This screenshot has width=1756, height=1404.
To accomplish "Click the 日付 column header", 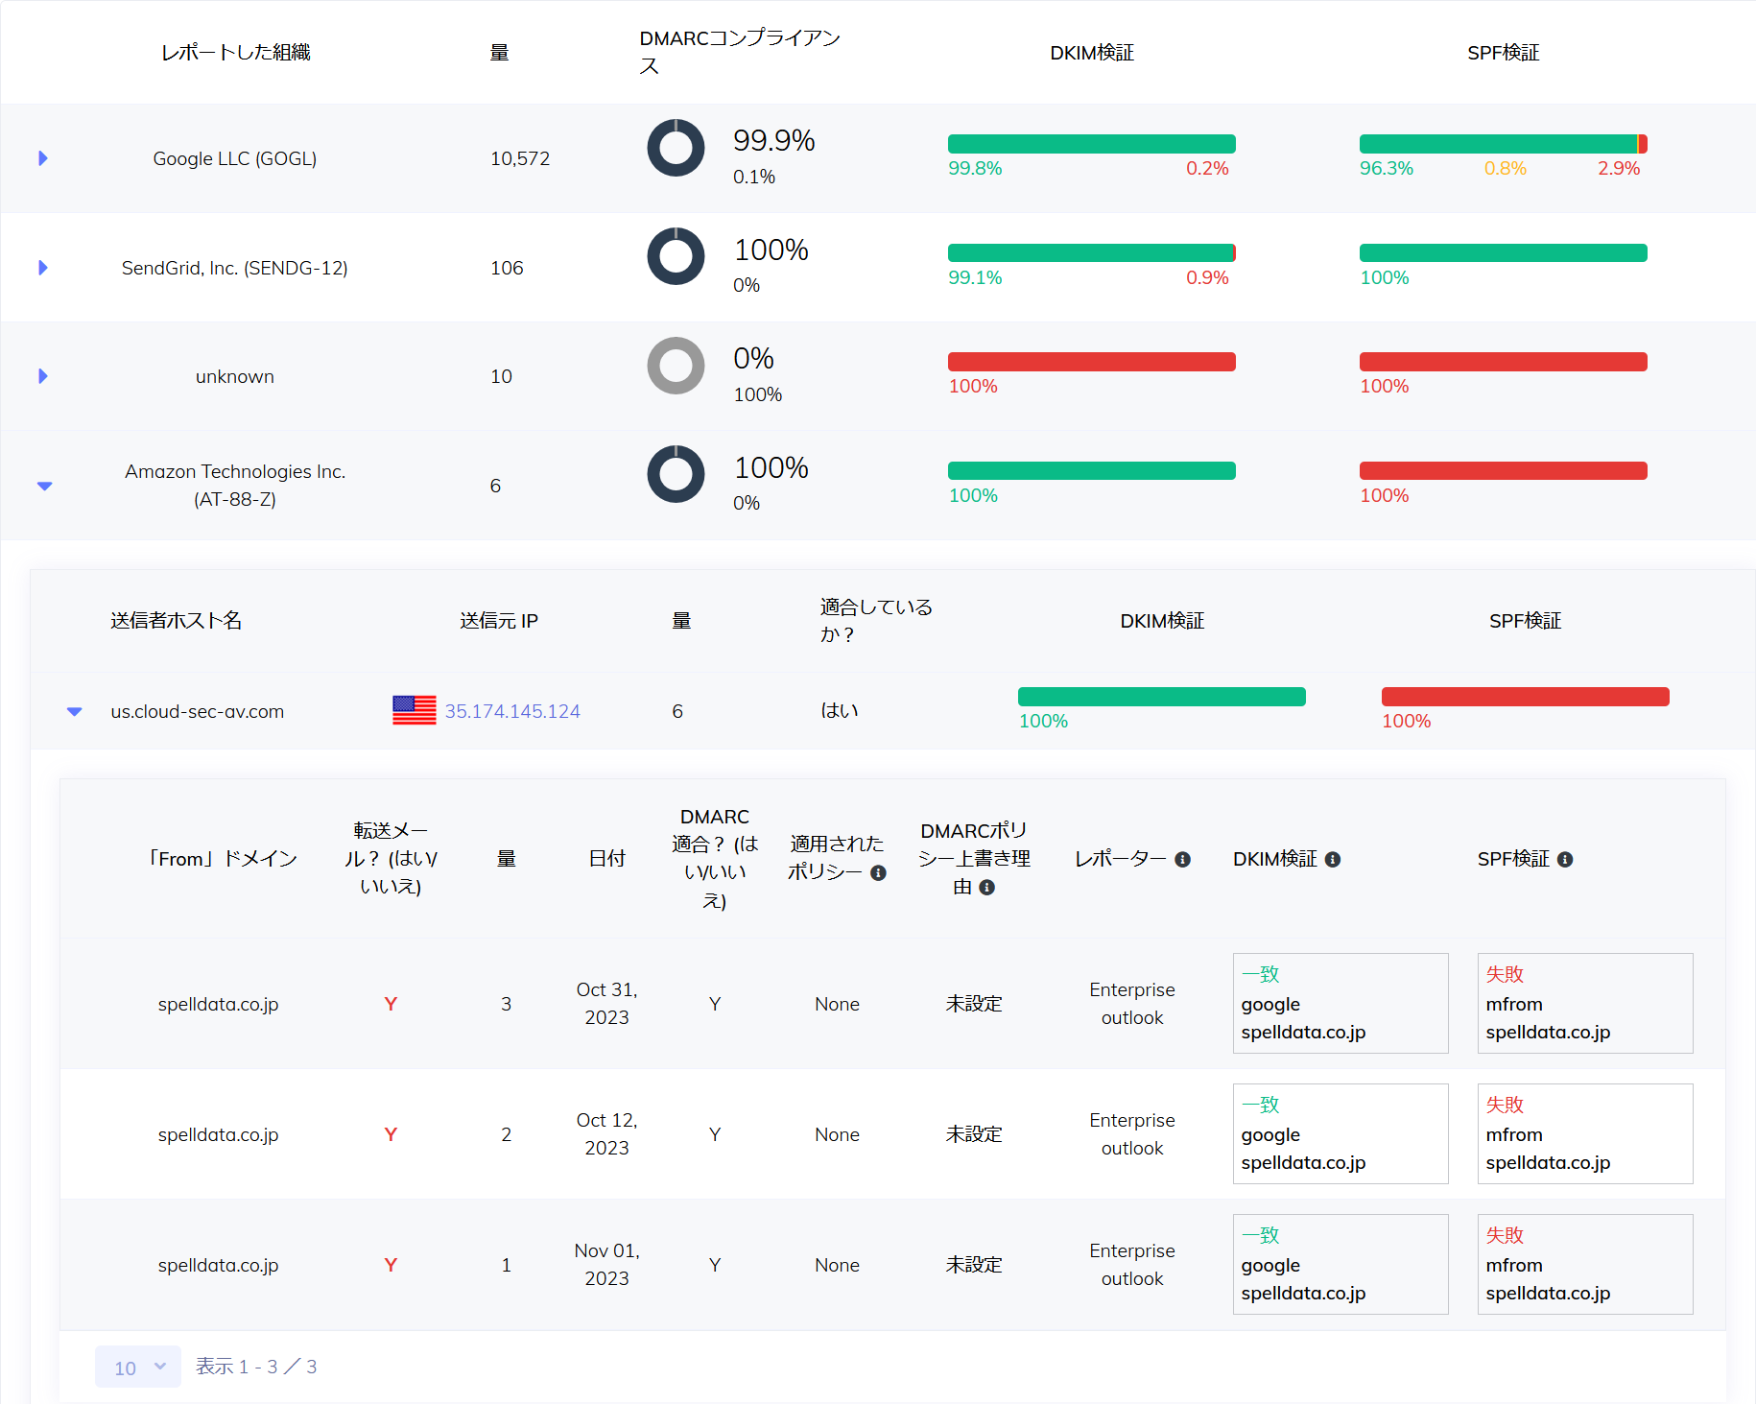I will pos(607,859).
